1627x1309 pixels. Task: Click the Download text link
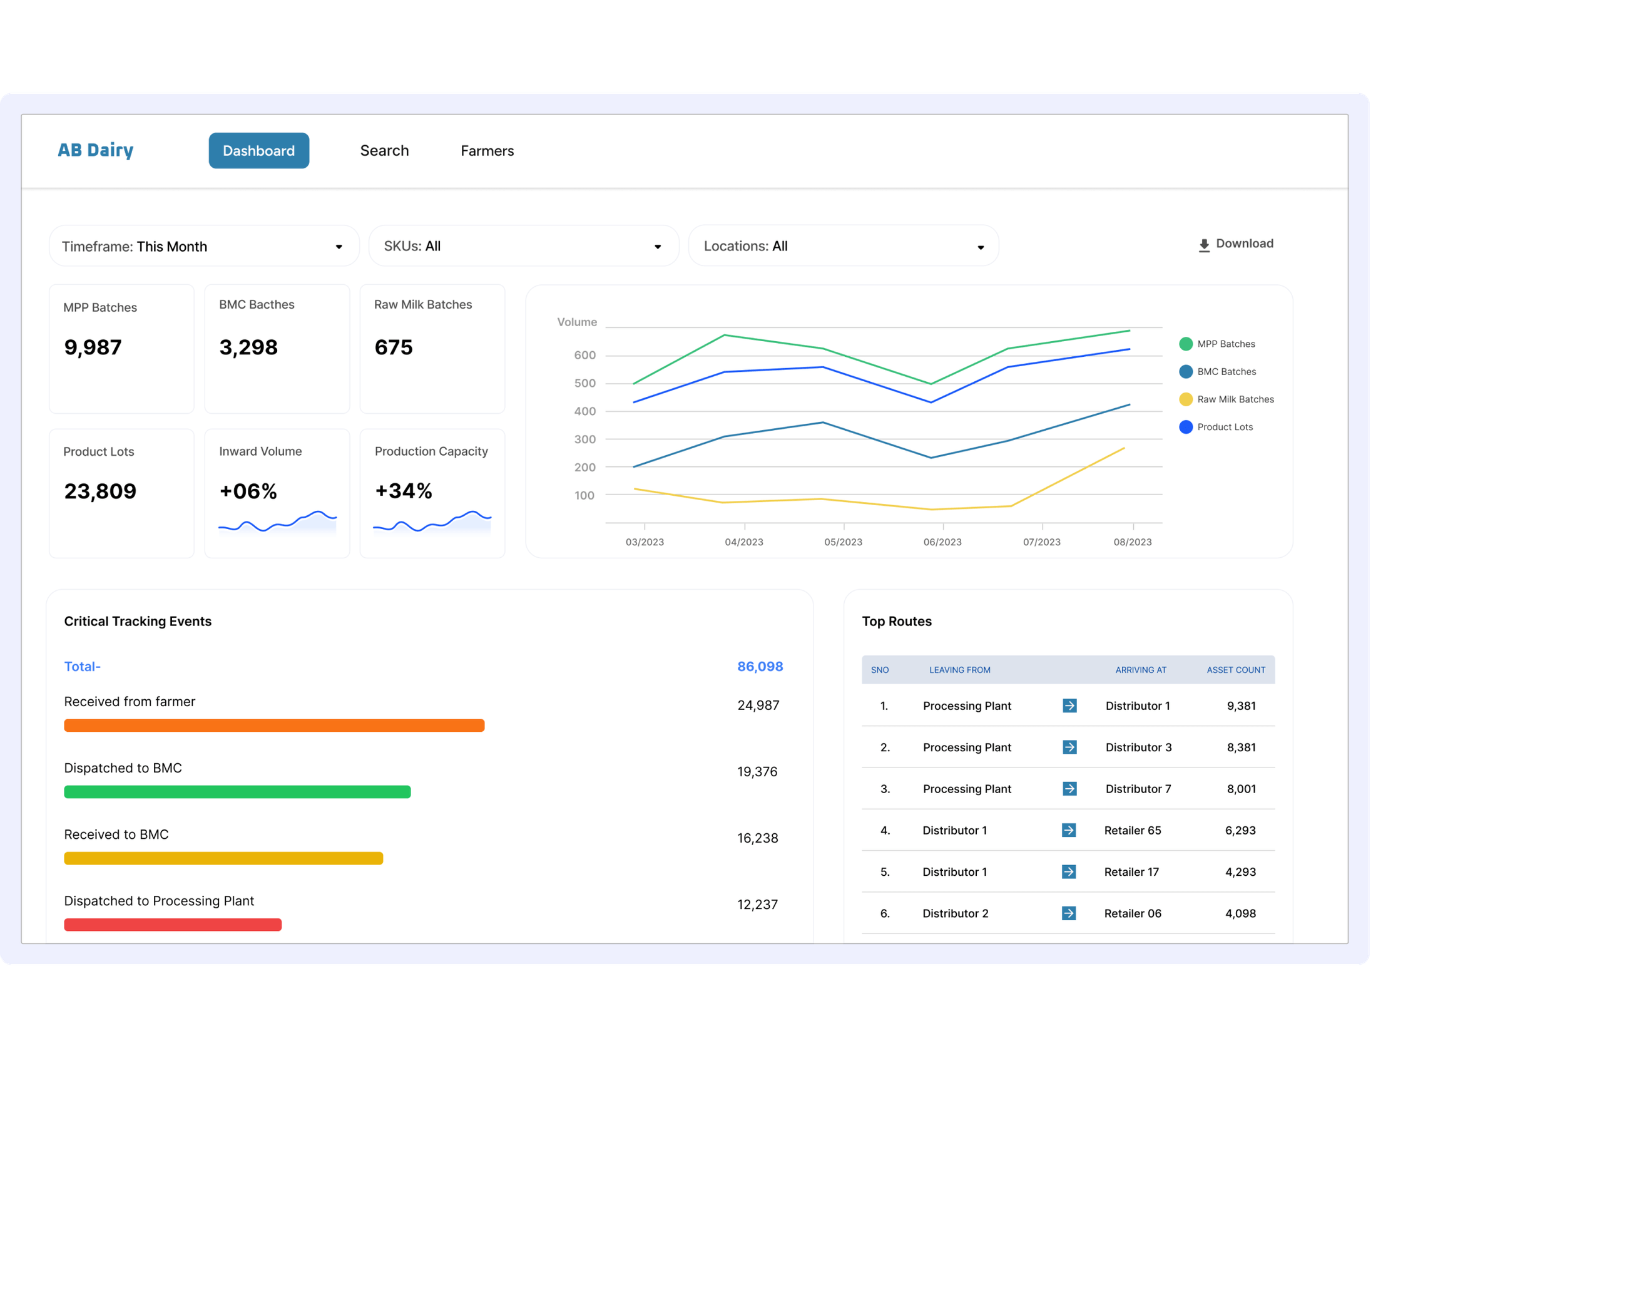coord(1245,244)
